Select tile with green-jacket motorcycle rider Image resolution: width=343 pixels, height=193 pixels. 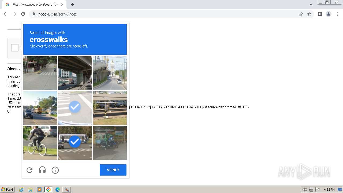pos(110,143)
